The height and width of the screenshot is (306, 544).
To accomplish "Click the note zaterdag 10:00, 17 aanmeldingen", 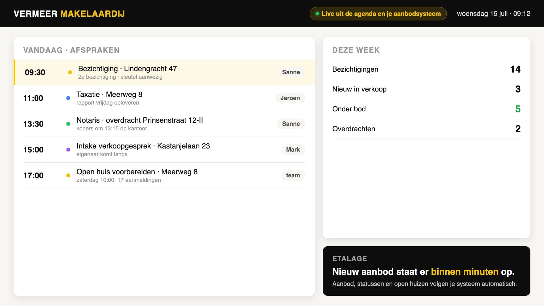I will coord(119,180).
